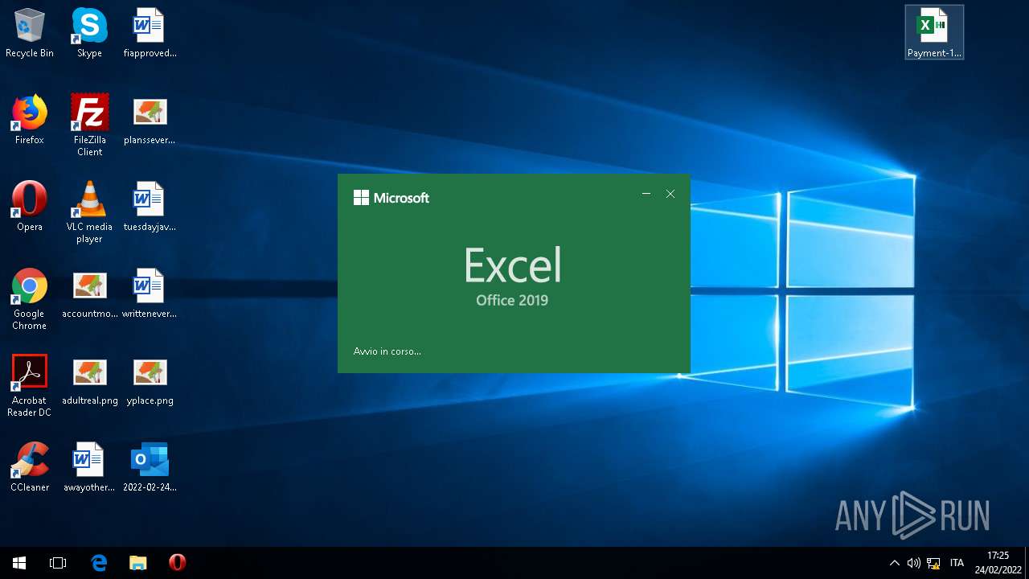Screen dimensions: 1029x579
Task: Open CCleaner desktop shortcut
Action: (x=30, y=467)
